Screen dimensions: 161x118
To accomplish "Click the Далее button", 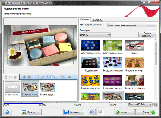I will tap(146, 112).
